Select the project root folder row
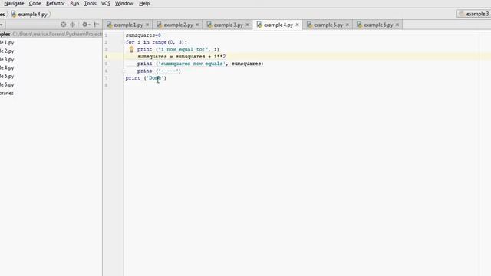The height and width of the screenshot is (276, 491). (x=51, y=34)
